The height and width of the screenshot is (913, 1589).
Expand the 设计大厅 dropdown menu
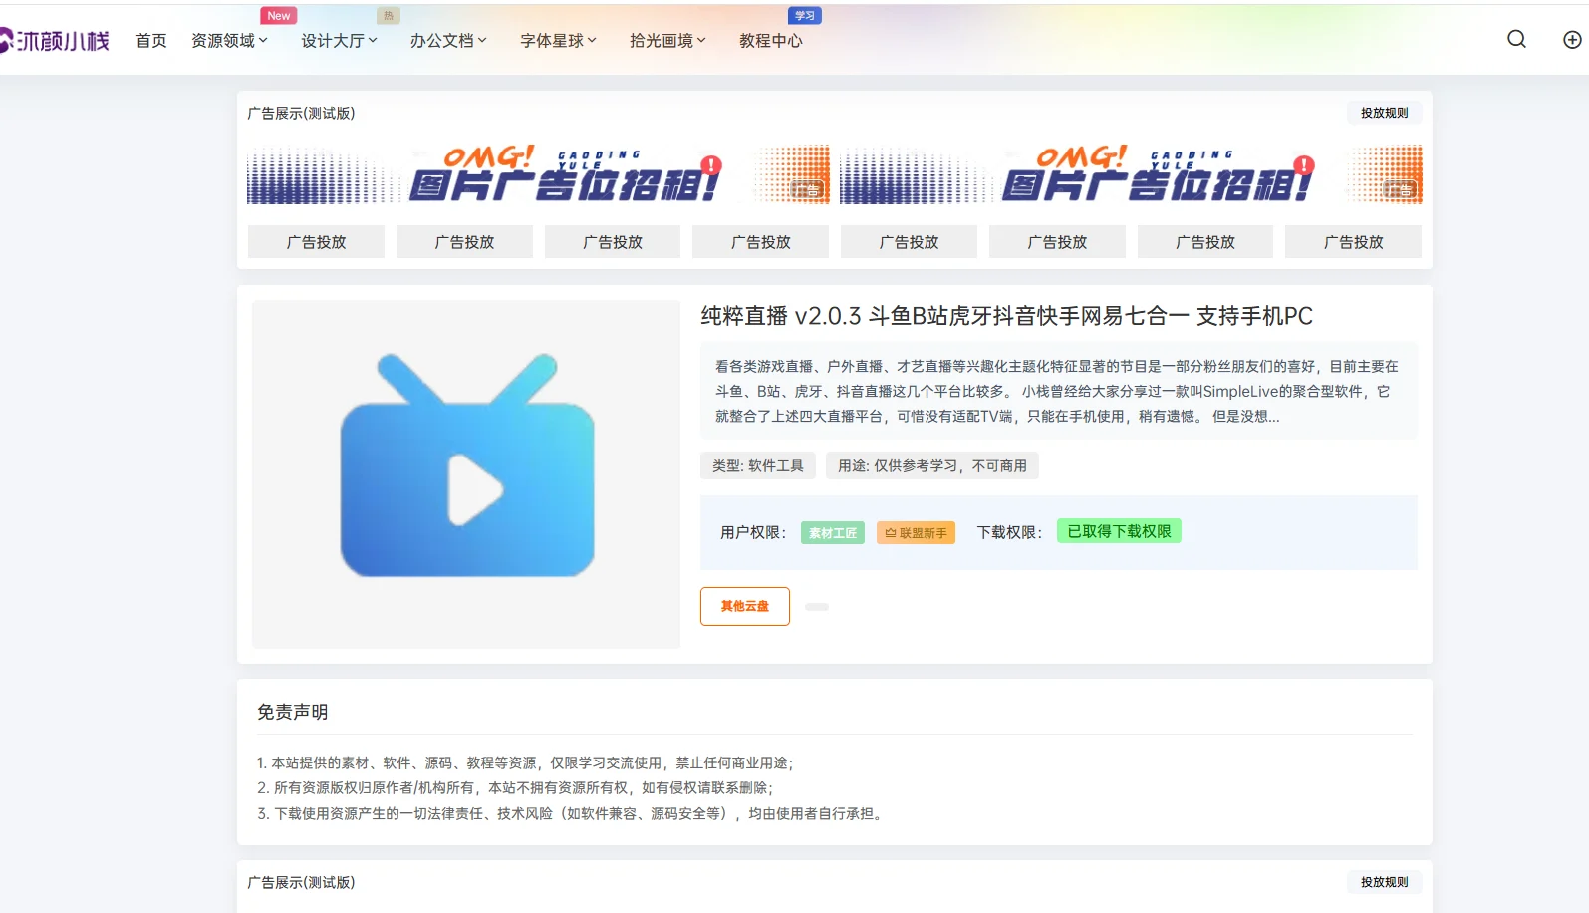point(339,41)
